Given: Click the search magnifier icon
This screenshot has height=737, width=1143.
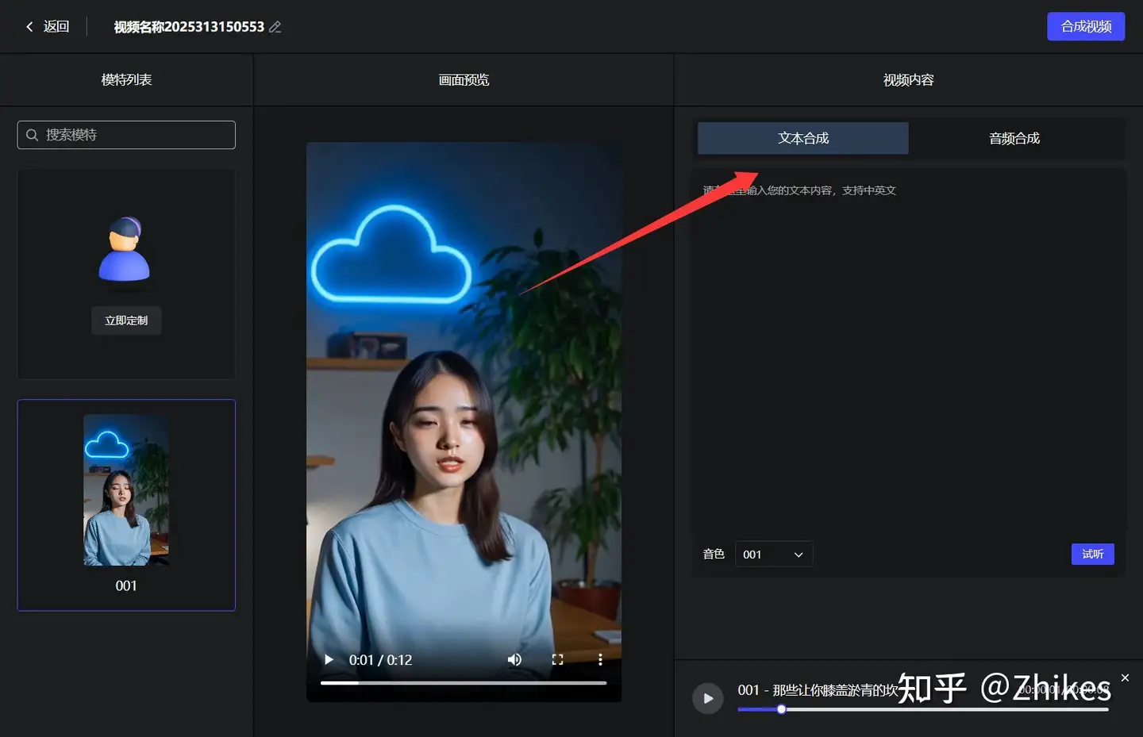Looking at the screenshot, I should click(x=33, y=135).
